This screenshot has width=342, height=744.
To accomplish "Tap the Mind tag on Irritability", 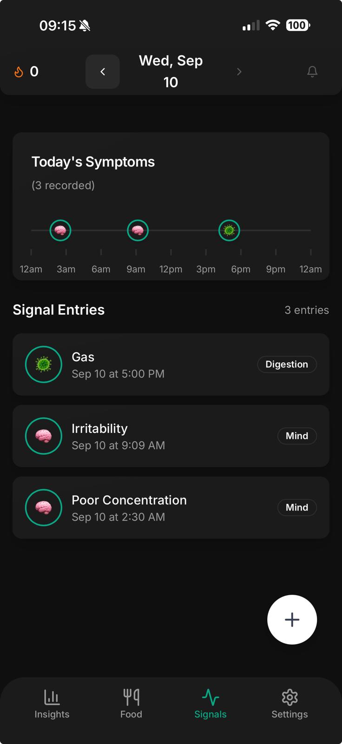I will [x=297, y=436].
